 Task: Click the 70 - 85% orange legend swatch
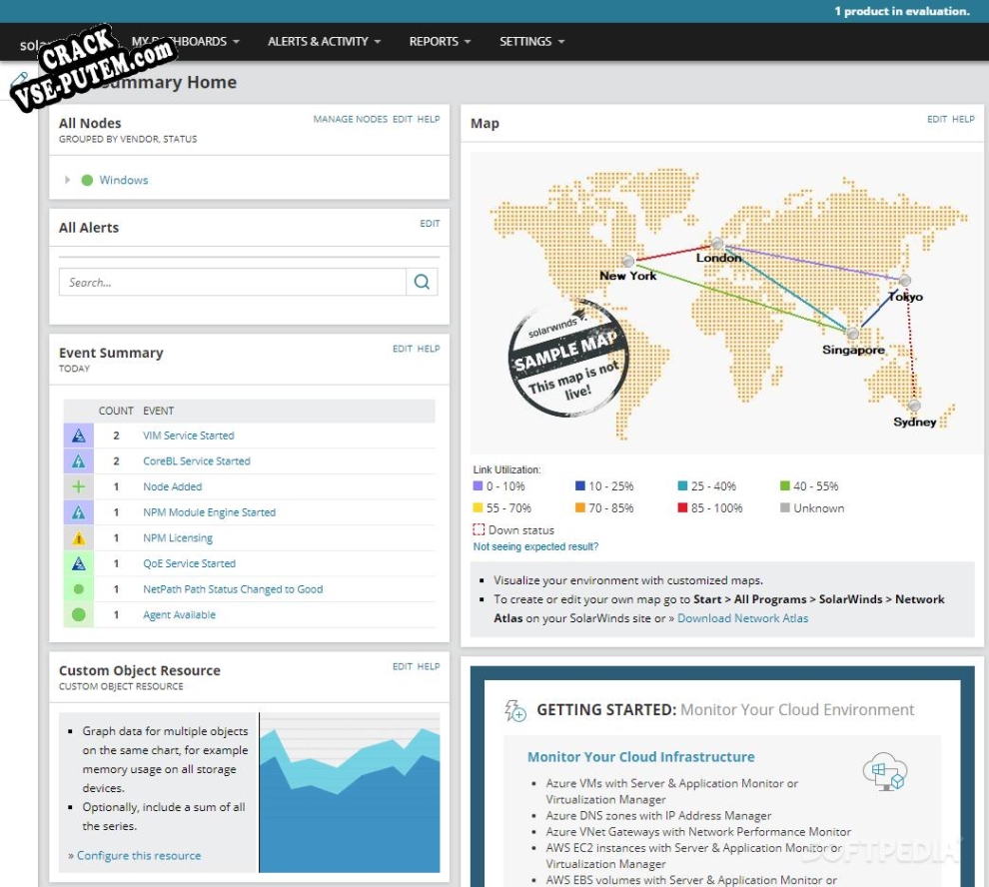click(580, 507)
